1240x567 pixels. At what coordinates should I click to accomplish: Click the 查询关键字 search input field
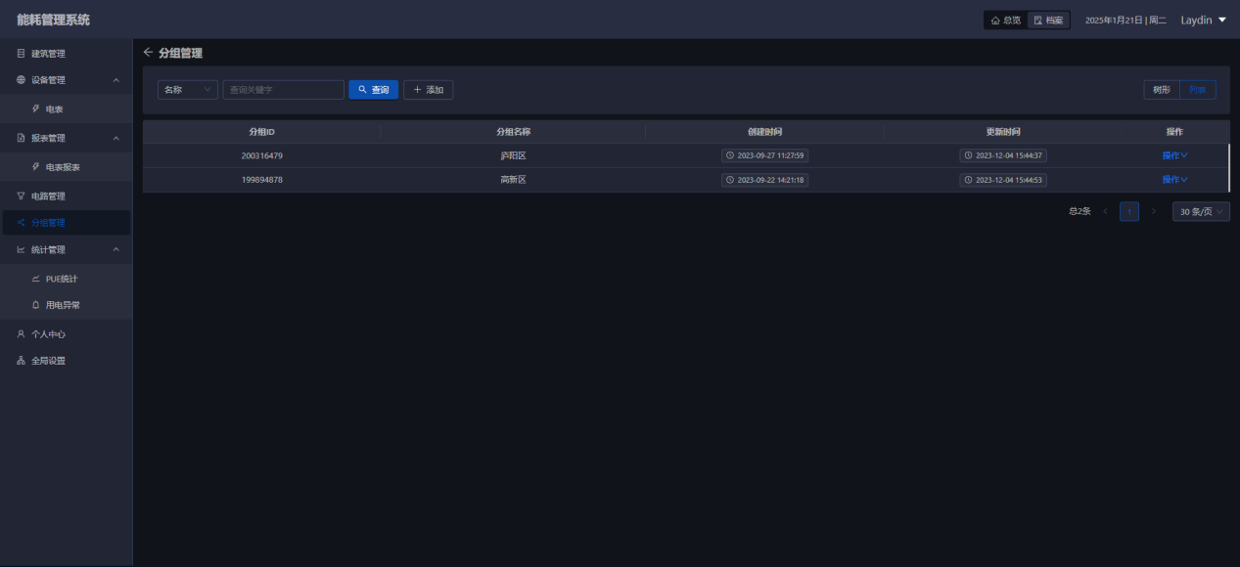point(283,90)
